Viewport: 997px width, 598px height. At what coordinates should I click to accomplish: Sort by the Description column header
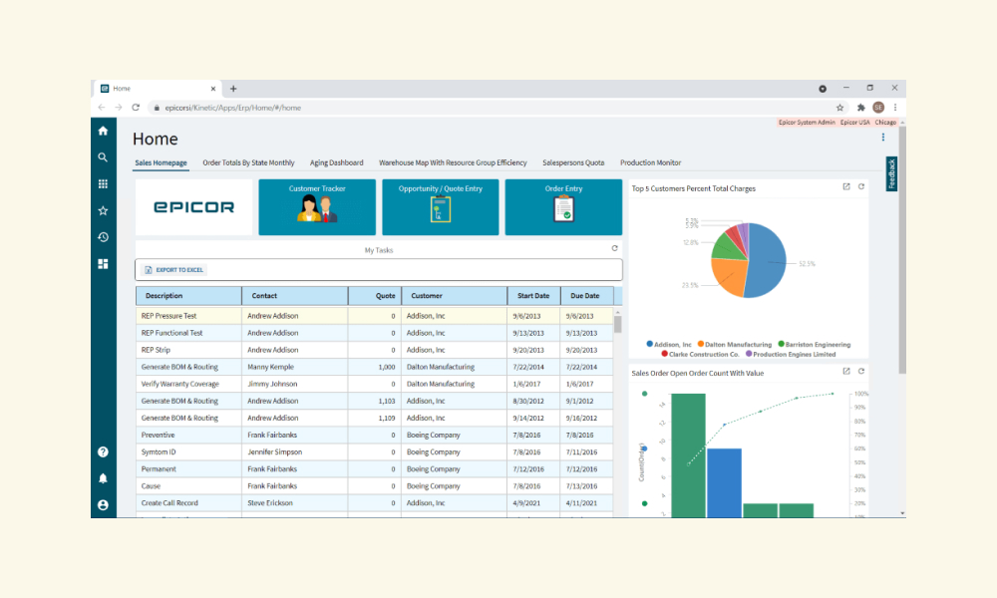tap(188, 296)
